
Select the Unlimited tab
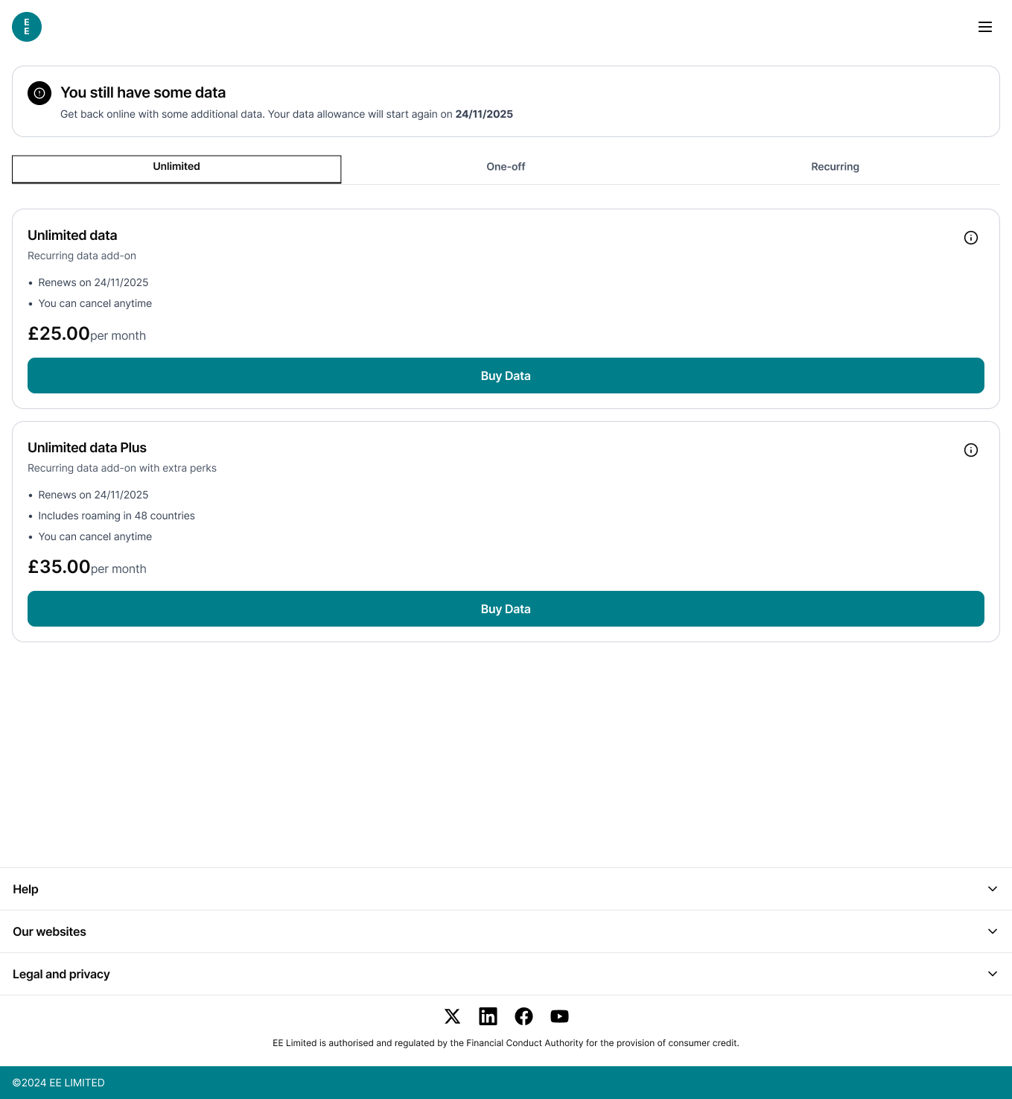[176, 169]
